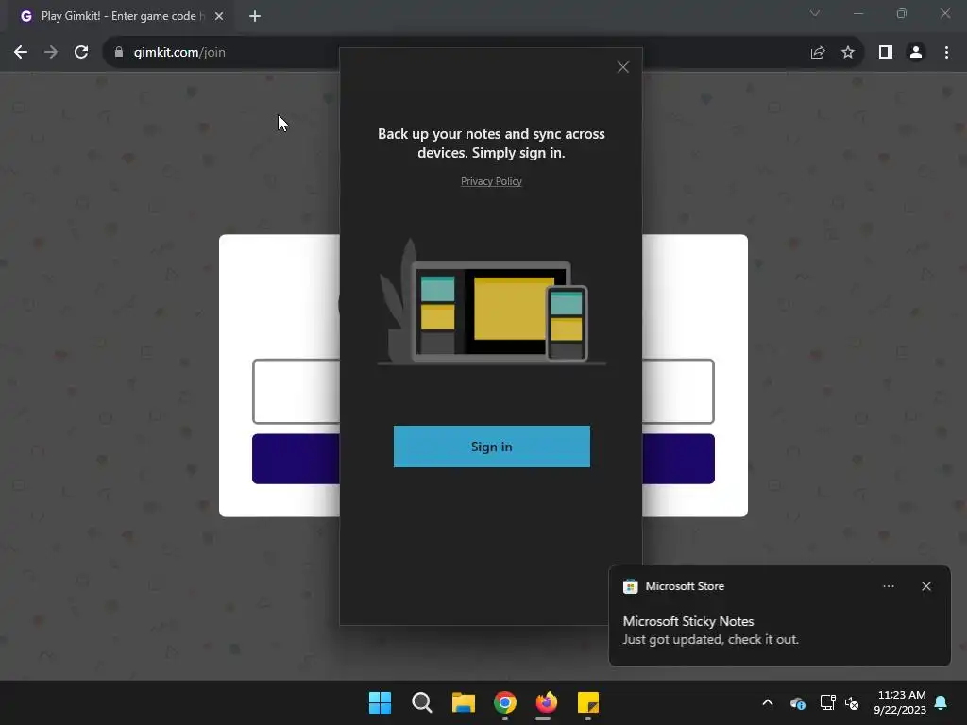Close the Play Gimkit! tab

pyautogui.click(x=219, y=16)
